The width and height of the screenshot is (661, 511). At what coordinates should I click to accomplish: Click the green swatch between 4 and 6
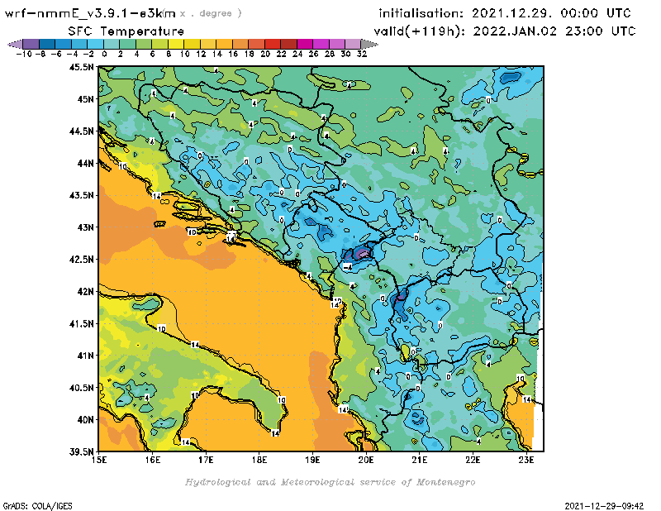tap(144, 44)
